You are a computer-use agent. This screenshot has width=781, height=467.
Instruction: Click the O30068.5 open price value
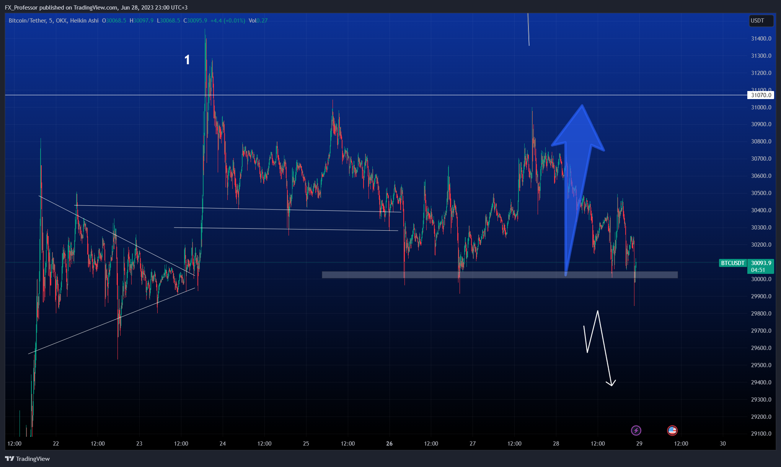click(x=114, y=21)
